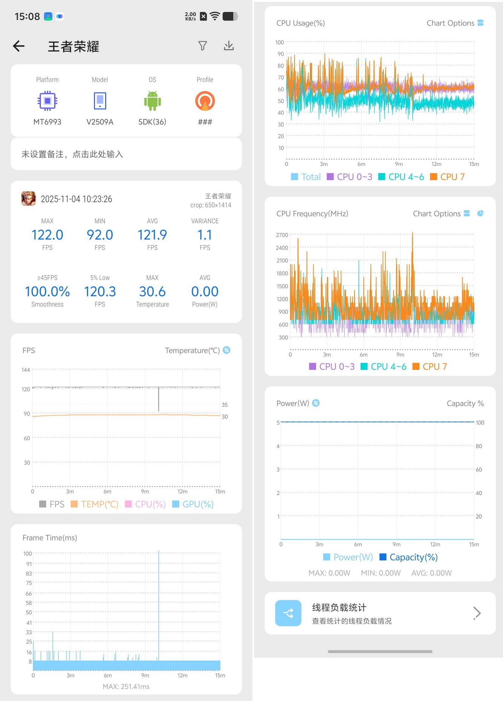Tap the 0.00 average Power(W) value
This screenshot has height=702, width=503.
205,291
